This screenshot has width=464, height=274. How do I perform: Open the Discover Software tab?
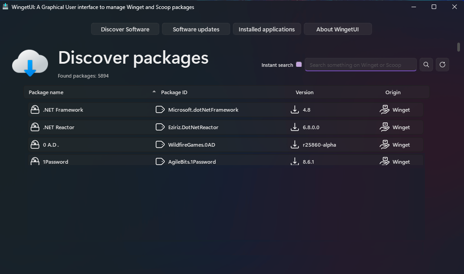coord(125,29)
